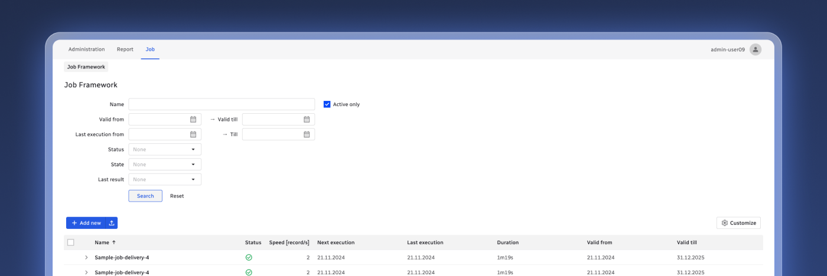Click the Reset button
The width and height of the screenshot is (827, 276).
(177, 196)
